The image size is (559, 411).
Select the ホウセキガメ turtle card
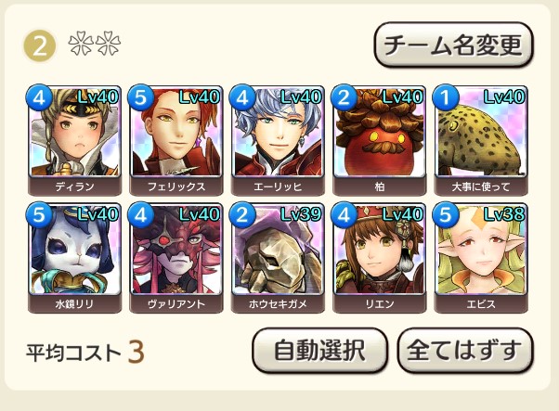coord(278,258)
